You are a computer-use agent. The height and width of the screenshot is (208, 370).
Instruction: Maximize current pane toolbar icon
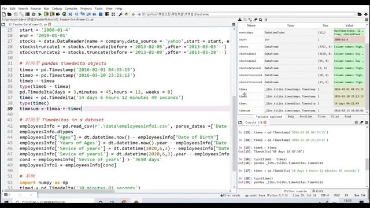(107, 14)
